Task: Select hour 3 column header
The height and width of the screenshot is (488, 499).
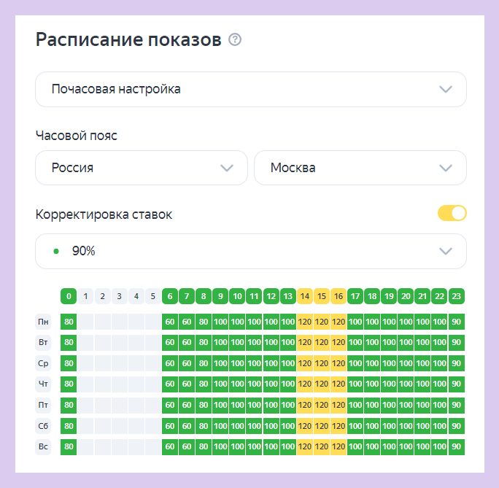Action: (x=119, y=296)
